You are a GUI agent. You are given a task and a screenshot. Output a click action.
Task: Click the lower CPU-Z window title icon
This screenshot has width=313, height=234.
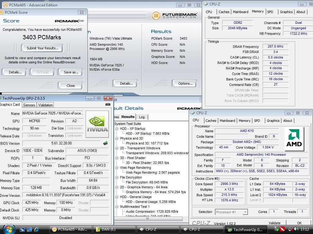[x=193, y=113]
